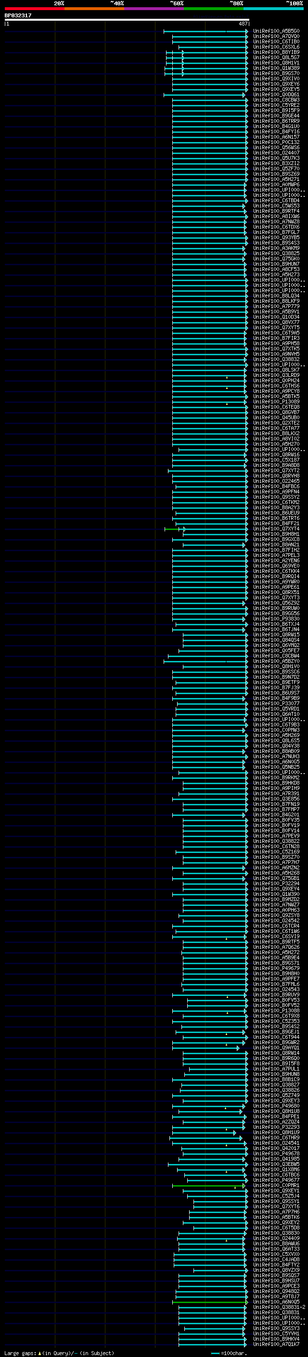Image resolution: width=308 pixels, height=1357 pixels.
Task: Click the green ~80% identity legend segment
Action: point(214,9)
